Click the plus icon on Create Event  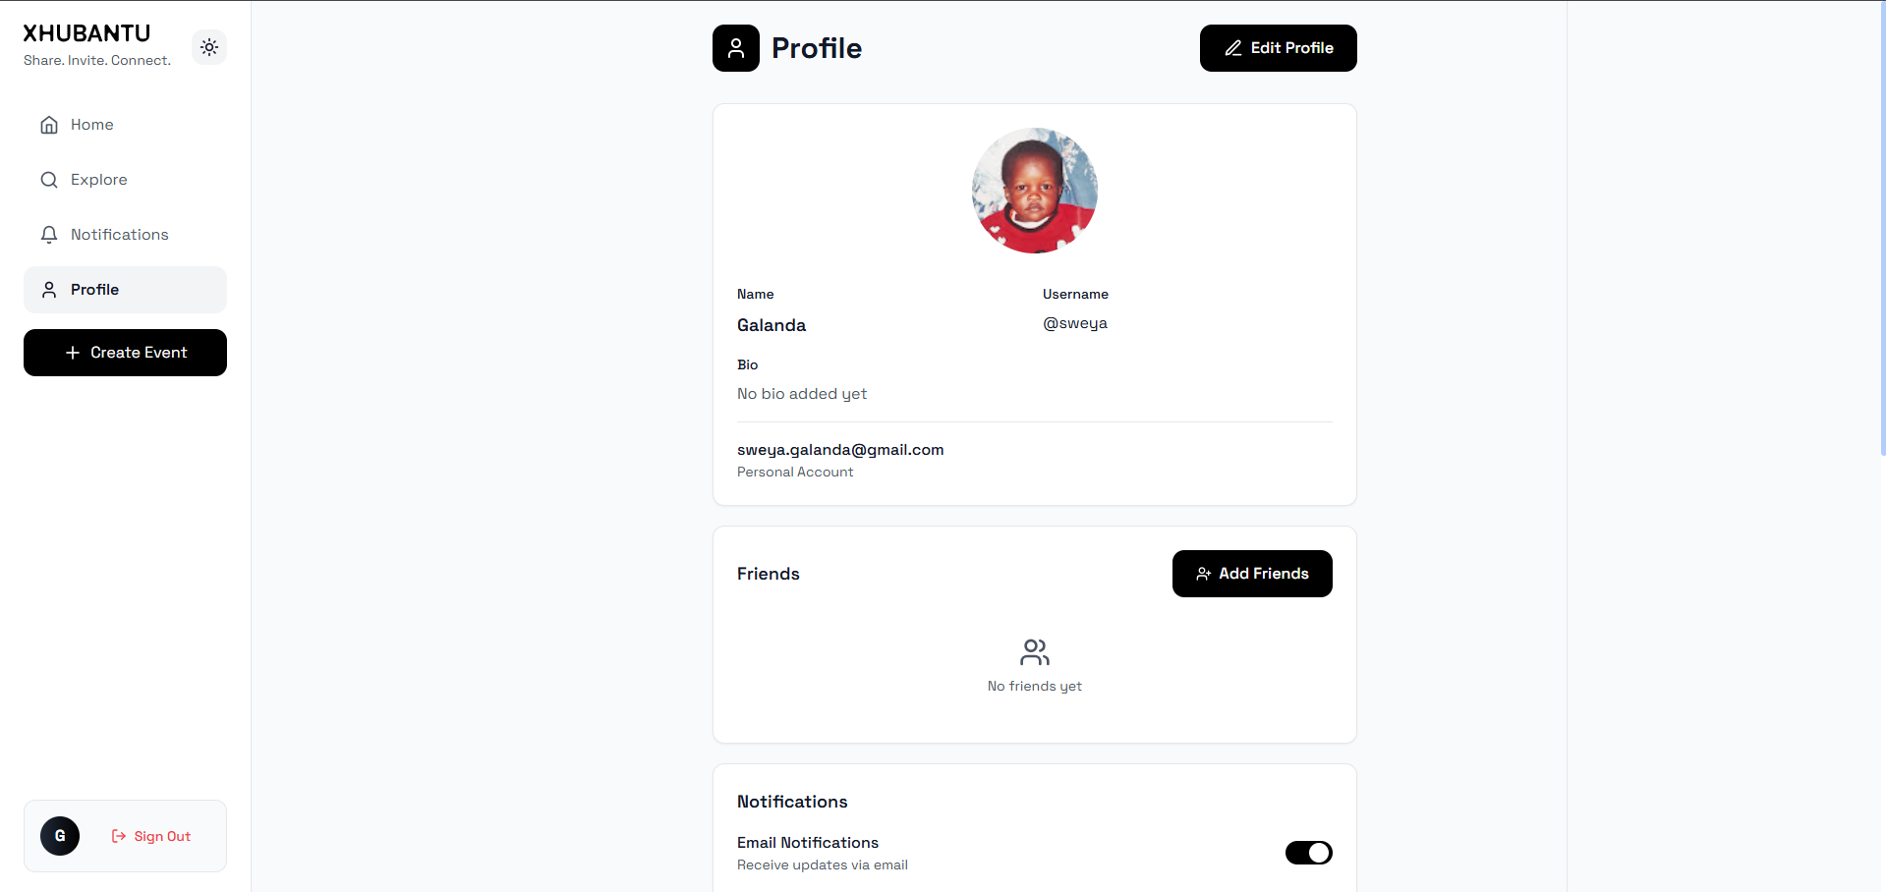pos(73,353)
